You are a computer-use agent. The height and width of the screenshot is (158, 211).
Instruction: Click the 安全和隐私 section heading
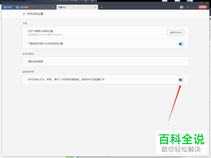[28, 54]
